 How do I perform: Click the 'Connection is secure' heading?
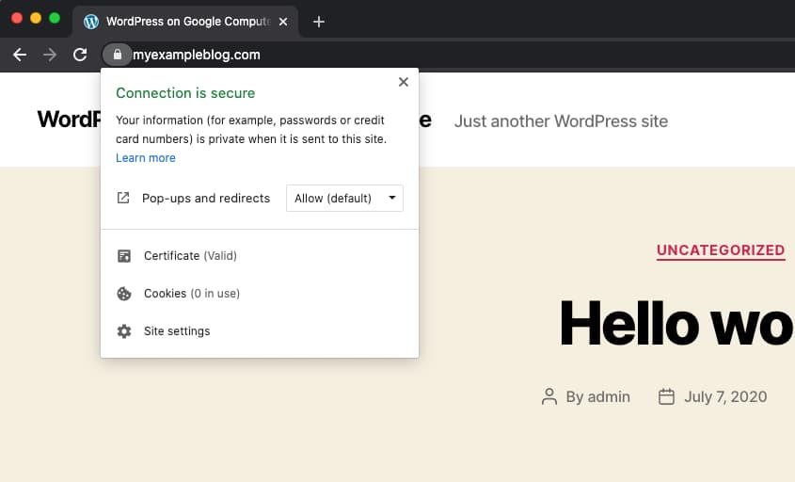point(185,93)
